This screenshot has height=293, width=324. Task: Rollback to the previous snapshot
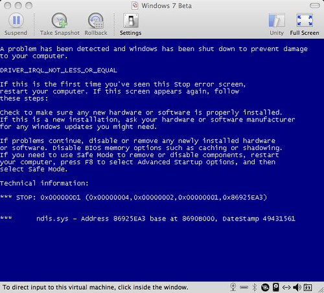96,24
